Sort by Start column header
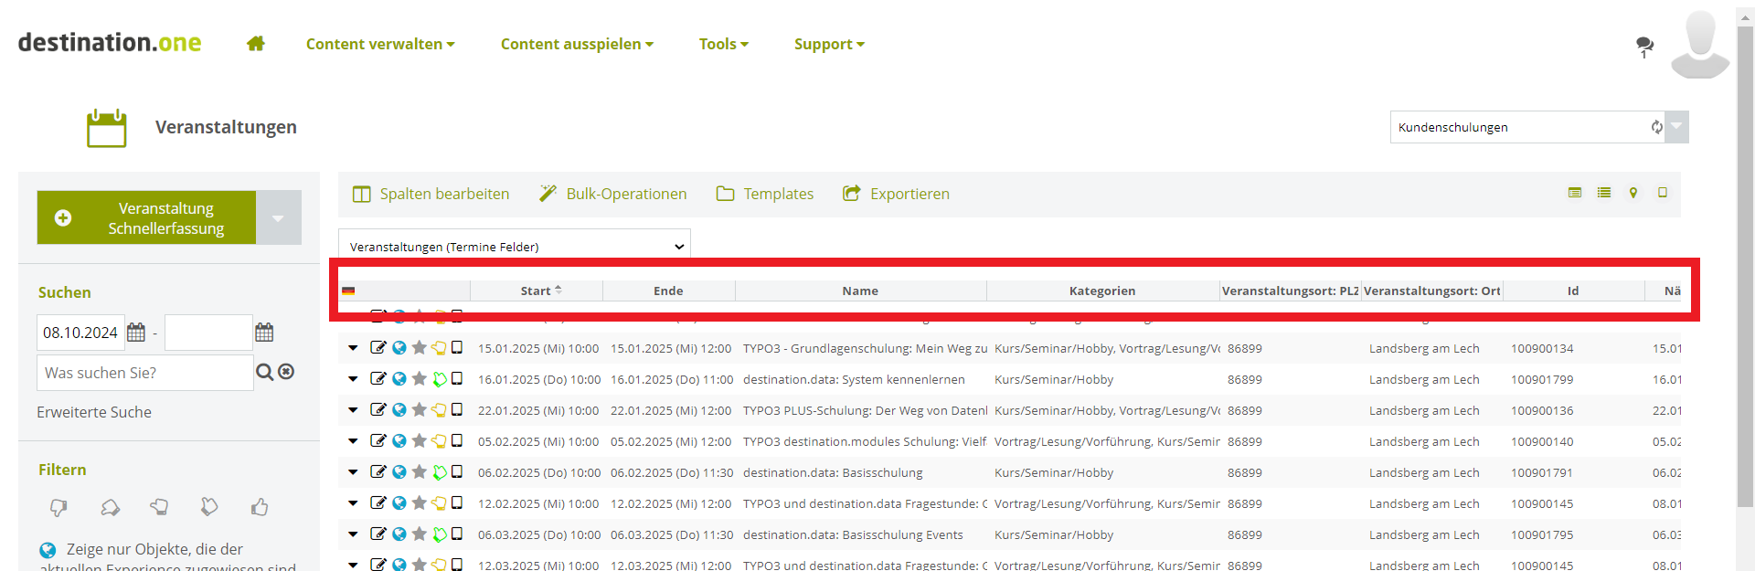Image resolution: width=1755 pixels, height=571 pixels. (x=537, y=291)
